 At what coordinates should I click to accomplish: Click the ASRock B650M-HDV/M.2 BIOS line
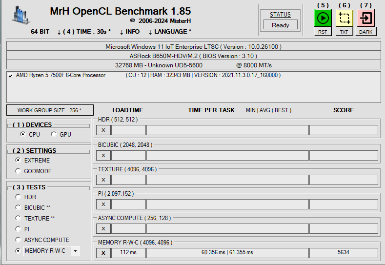click(194, 56)
